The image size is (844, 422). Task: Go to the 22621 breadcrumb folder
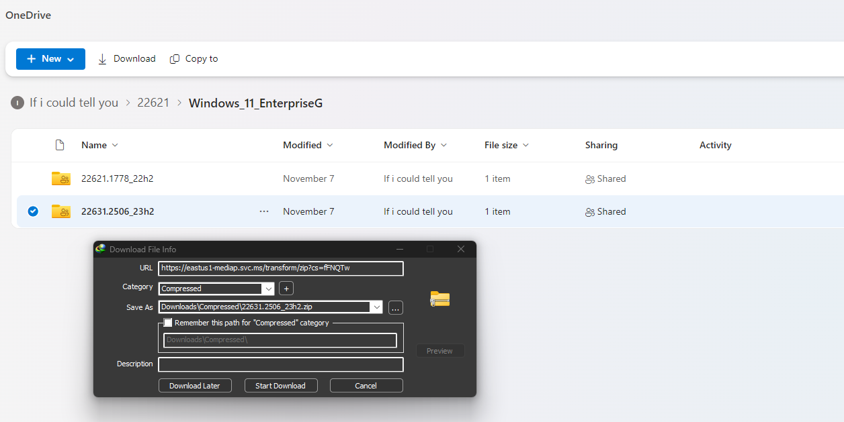tap(153, 103)
